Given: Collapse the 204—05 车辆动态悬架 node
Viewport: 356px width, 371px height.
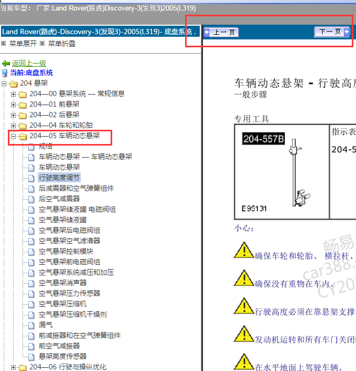Looking at the screenshot, I should point(14,136).
